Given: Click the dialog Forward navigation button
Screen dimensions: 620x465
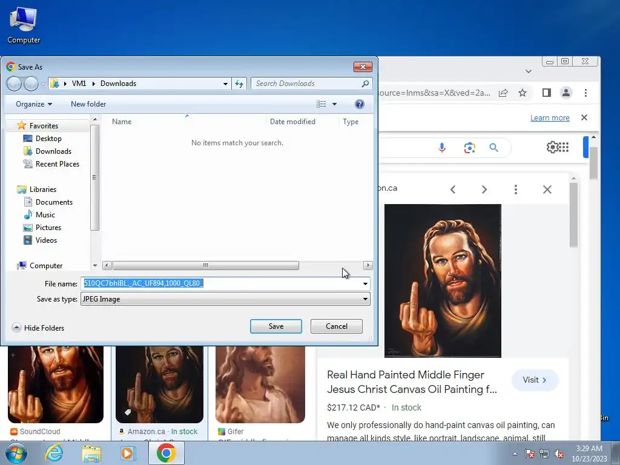Looking at the screenshot, I should [31, 84].
